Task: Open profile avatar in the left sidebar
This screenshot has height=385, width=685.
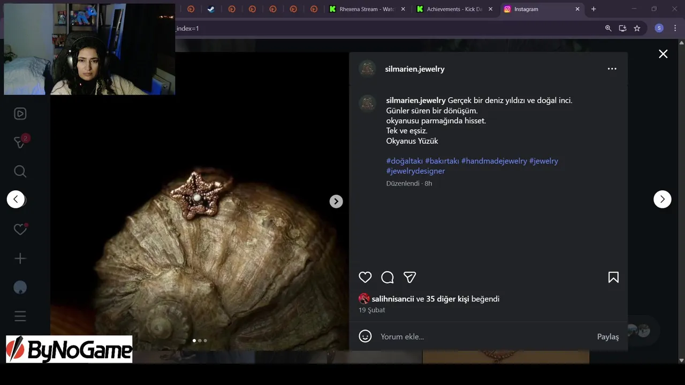Action: coord(20,287)
